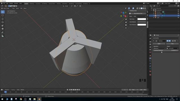The width and height of the screenshot is (180, 101).
Task: Open File Explorer from taskbar
Action: coord(35,99)
